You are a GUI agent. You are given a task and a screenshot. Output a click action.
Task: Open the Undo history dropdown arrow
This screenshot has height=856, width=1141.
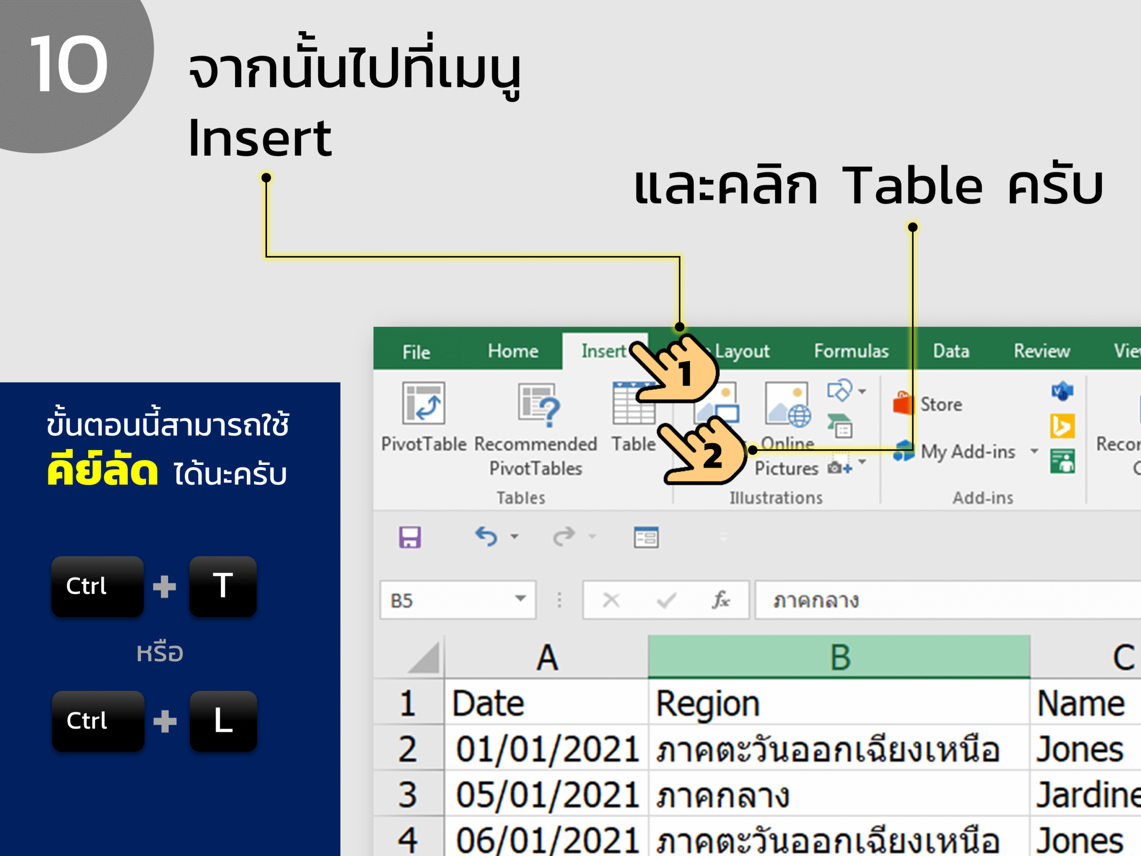click(x=514, y=537)
